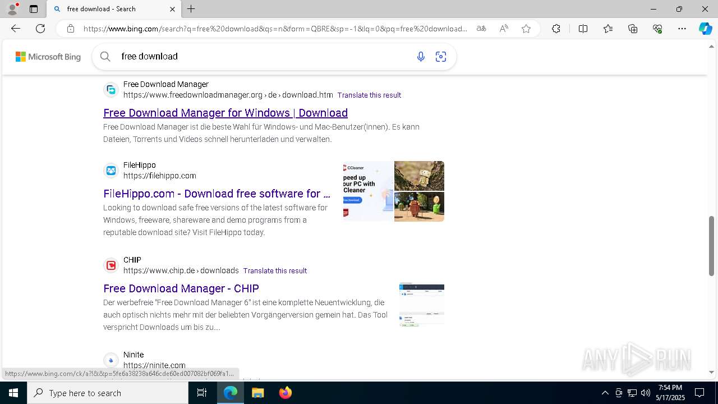This screenshot has height=404, width=718.
Task: Toggle split screen view
Action: [583, 29]
